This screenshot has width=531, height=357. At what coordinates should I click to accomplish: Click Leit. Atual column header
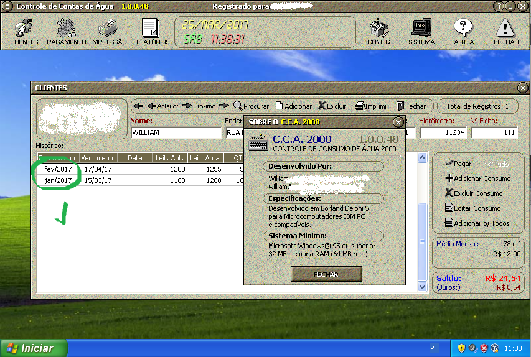[205, 158]
